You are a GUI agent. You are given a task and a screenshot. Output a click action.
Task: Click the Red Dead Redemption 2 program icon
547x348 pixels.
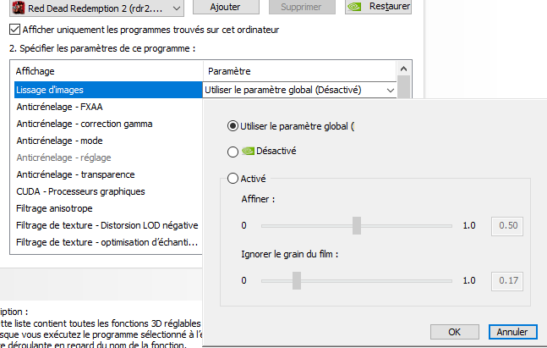tap(18, 8)
